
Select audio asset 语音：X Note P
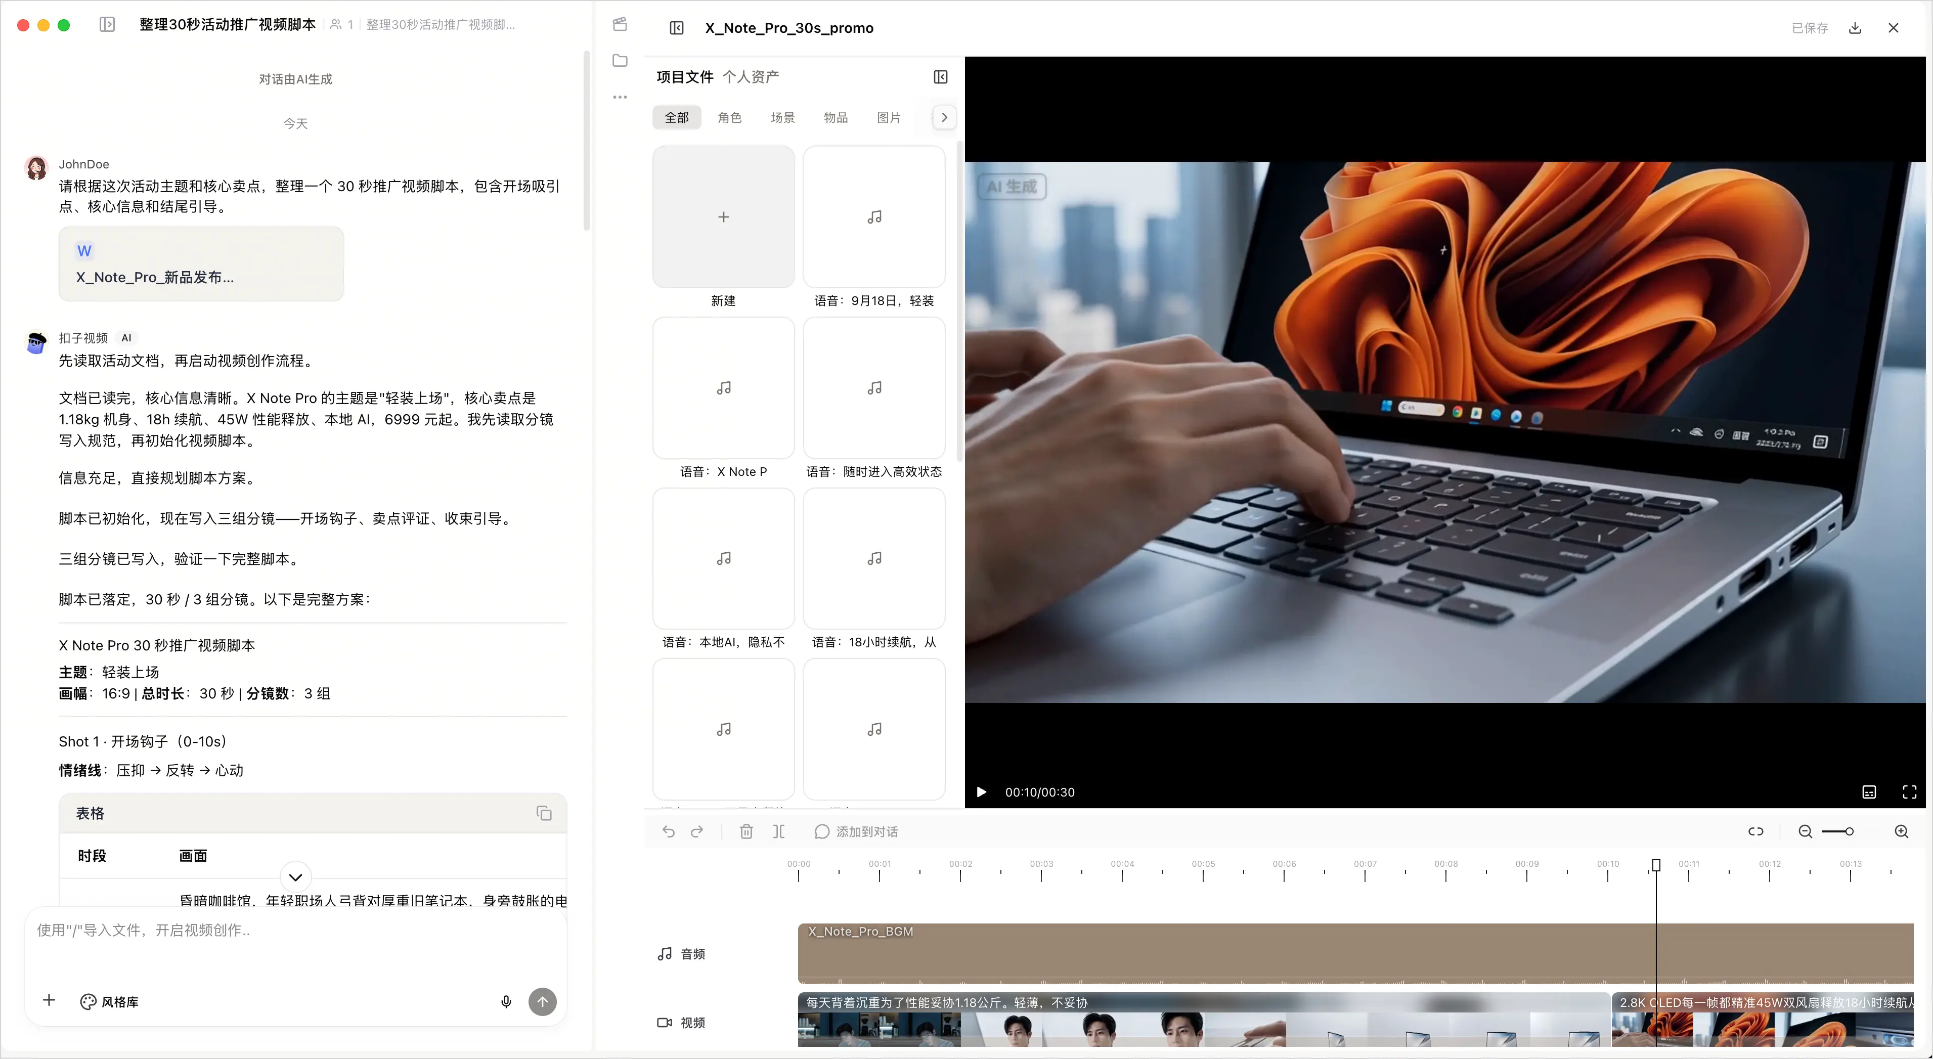(723, 388)
